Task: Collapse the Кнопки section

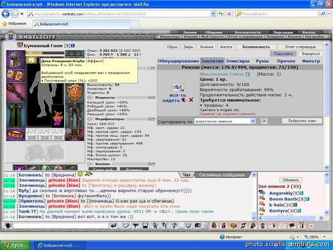Action: pos(89,164)
